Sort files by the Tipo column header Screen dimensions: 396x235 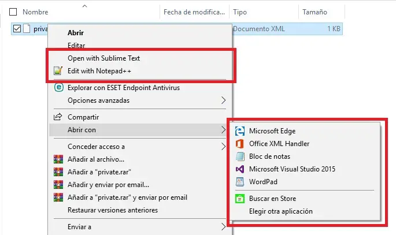[x=240, y=12]
